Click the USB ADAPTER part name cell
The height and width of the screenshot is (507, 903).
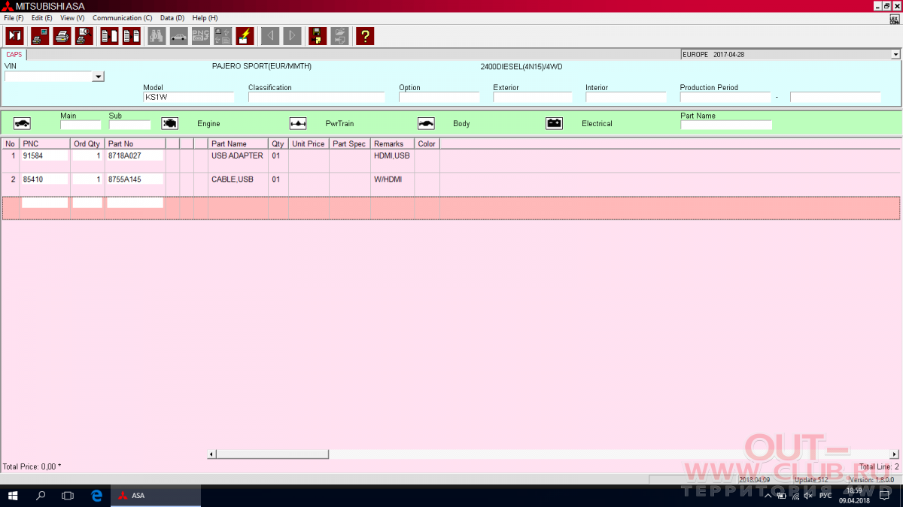click(x=238, y=155)
